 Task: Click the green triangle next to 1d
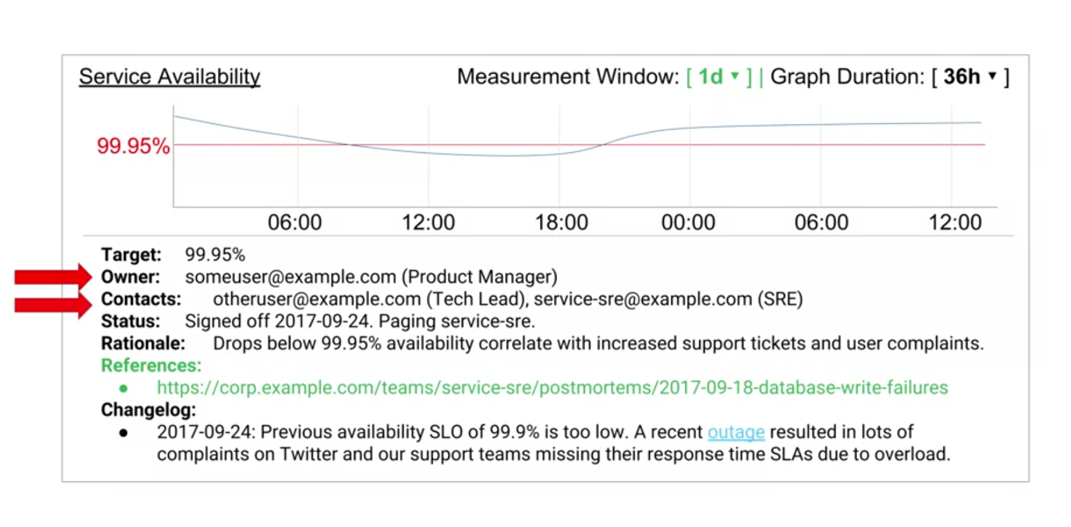735,76
